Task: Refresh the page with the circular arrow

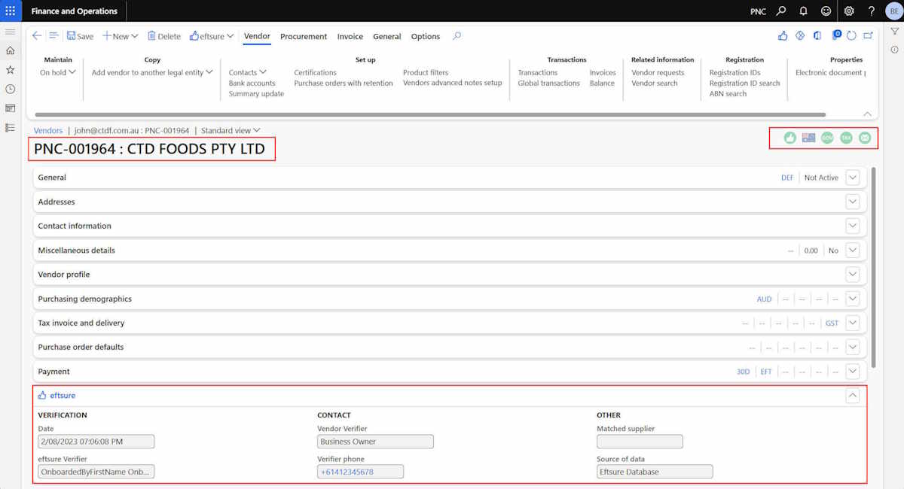Action: coord(851,35)
